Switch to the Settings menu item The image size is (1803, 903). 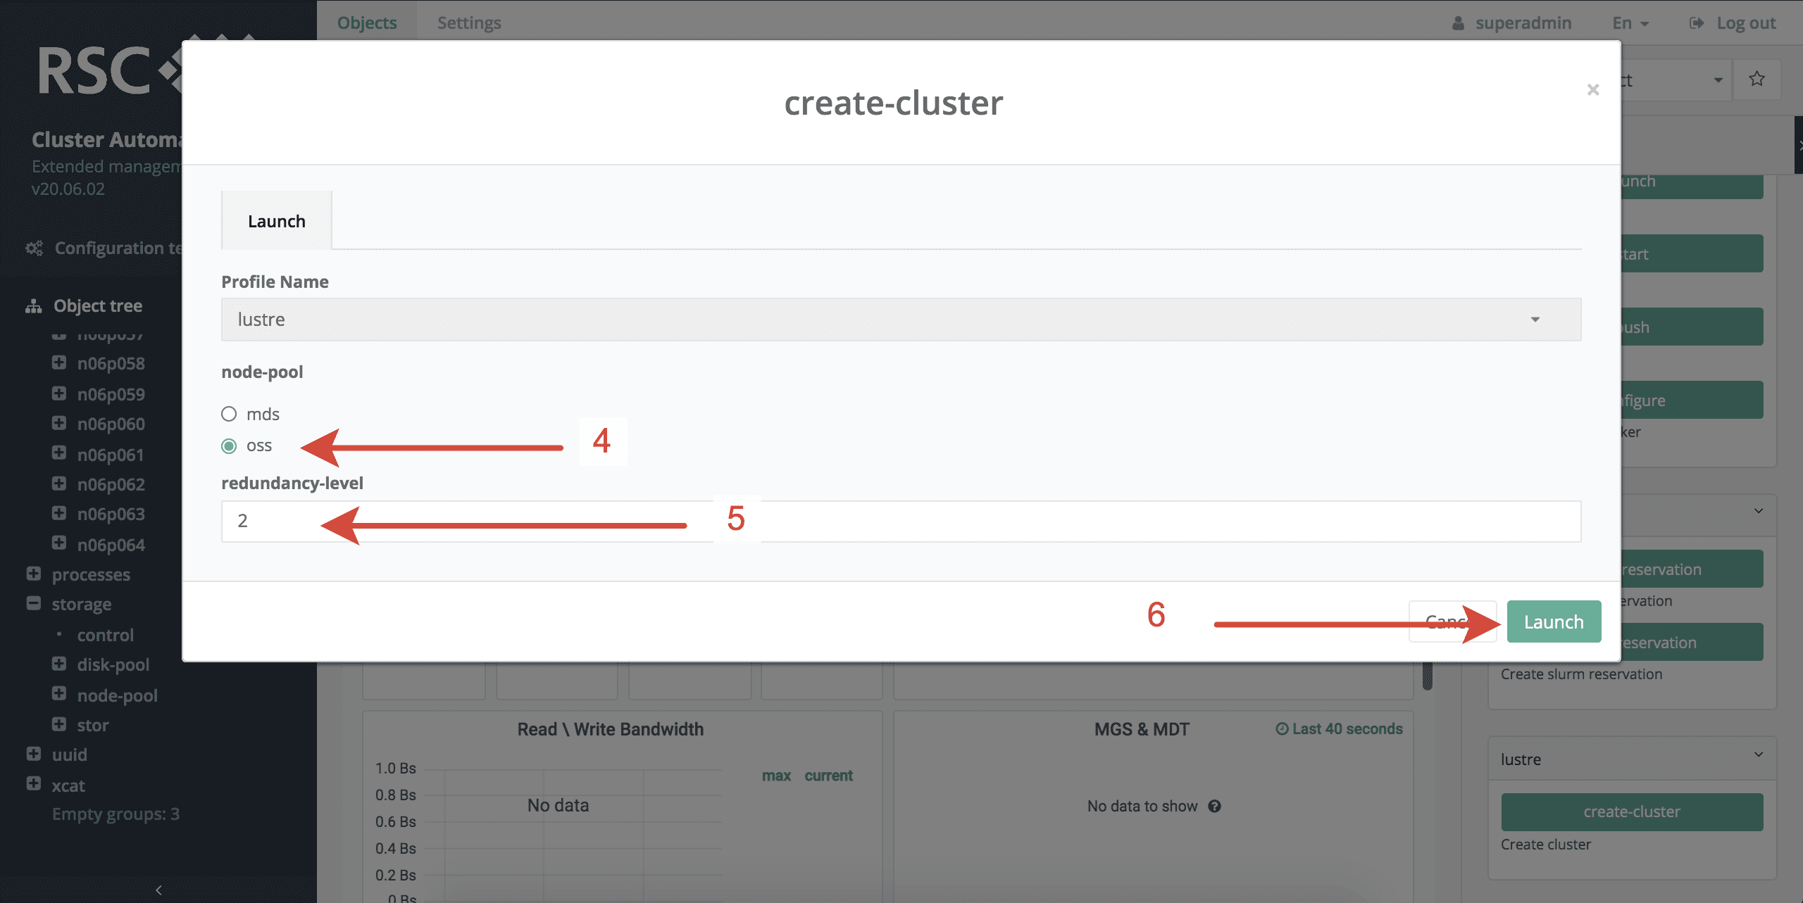[x=468, y=22]
